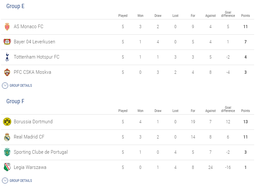Click the Legia Warszawa shield icon
This screenshot has height=188, width=260.
click(x=7, y=167)
